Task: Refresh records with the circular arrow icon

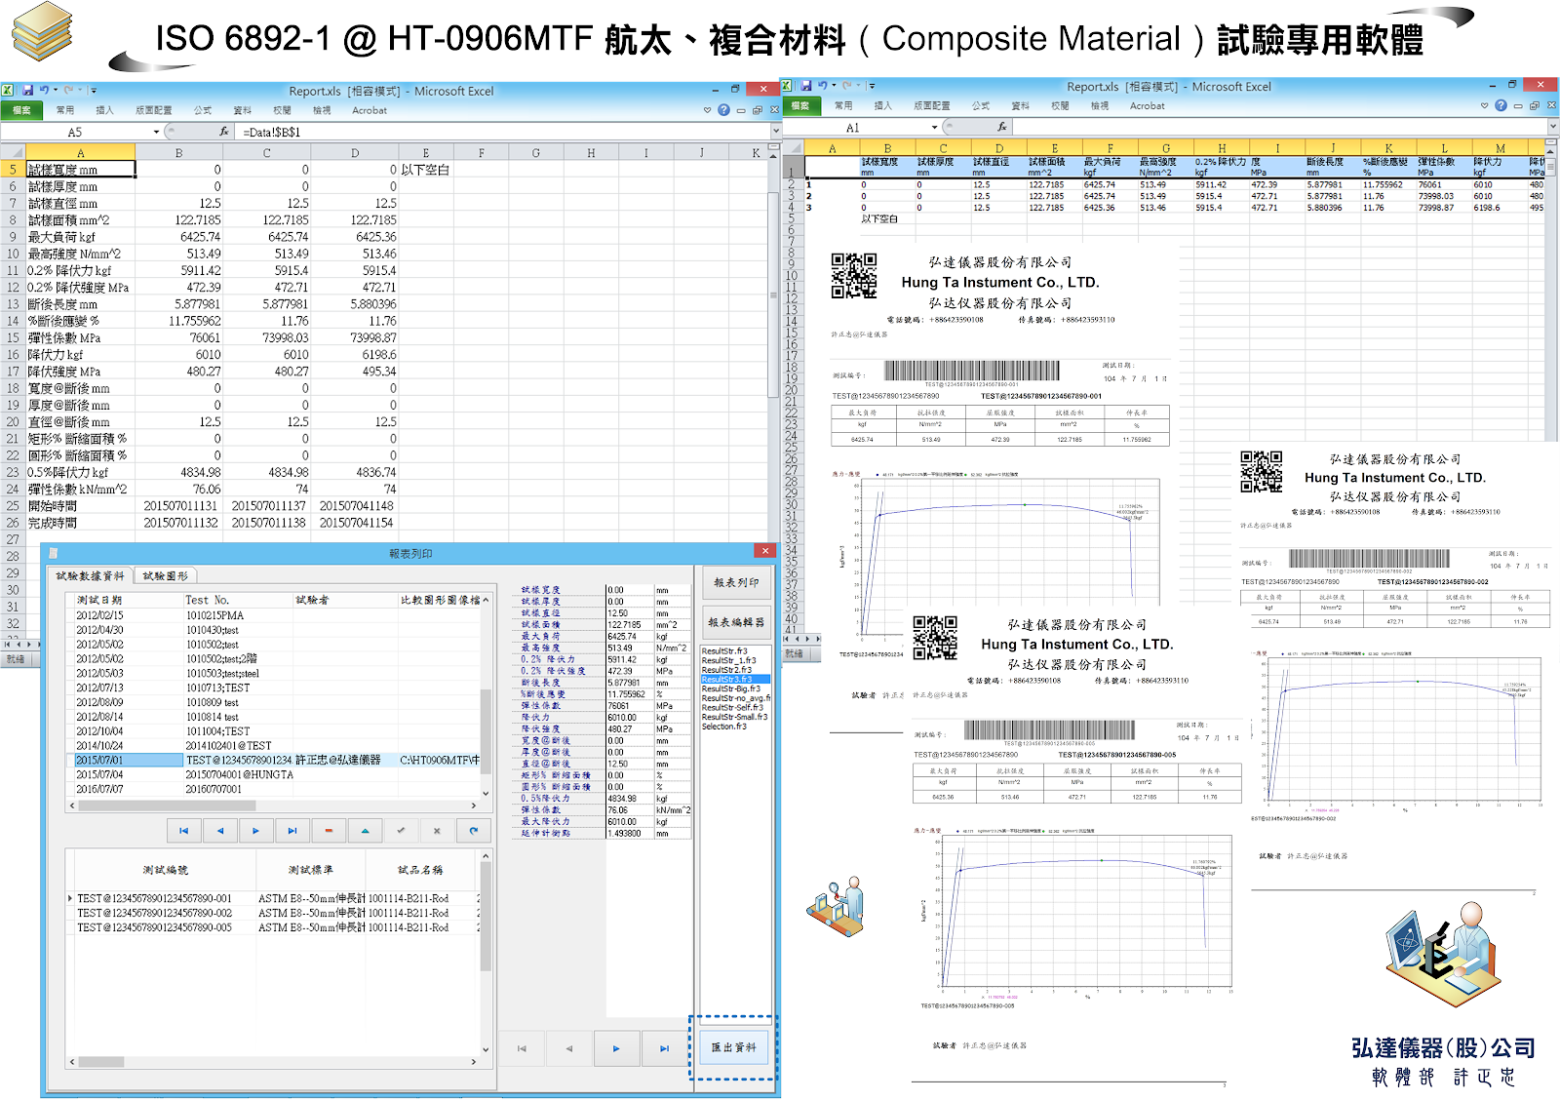Action: pos(474,831)
